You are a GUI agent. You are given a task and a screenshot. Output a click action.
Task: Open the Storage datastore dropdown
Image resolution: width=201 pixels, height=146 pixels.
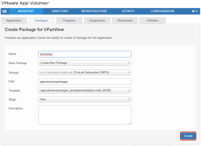[85, 72]
